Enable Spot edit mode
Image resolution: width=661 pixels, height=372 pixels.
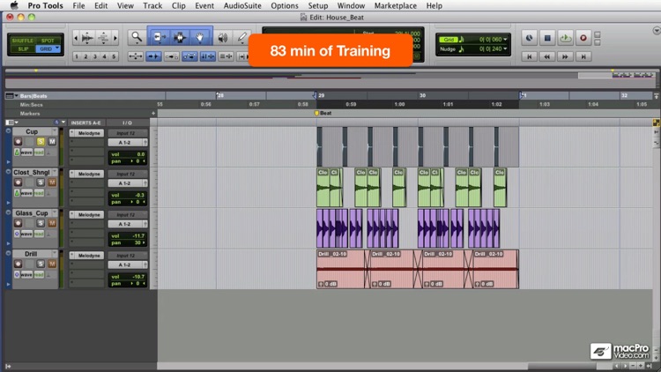point(48,41)
